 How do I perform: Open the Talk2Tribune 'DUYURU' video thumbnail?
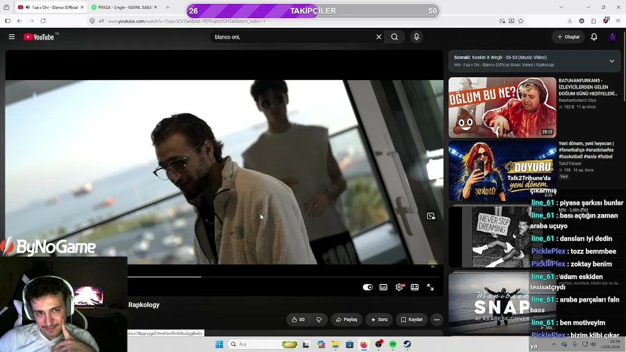pos(502,171)
